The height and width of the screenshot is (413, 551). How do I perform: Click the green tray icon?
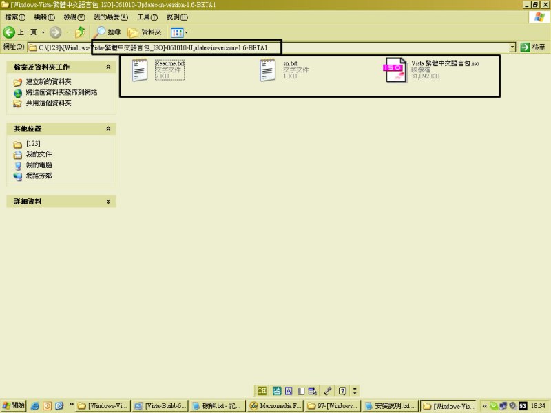point(494,406)
